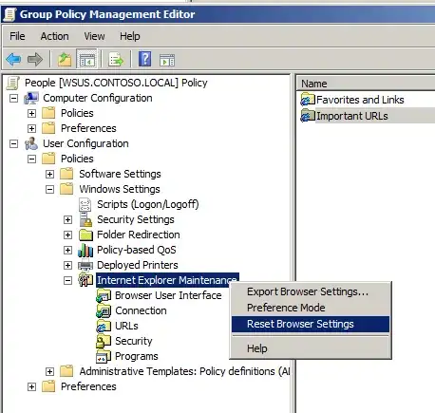Open the blue Help question mark icon

(x=145, y=59)
